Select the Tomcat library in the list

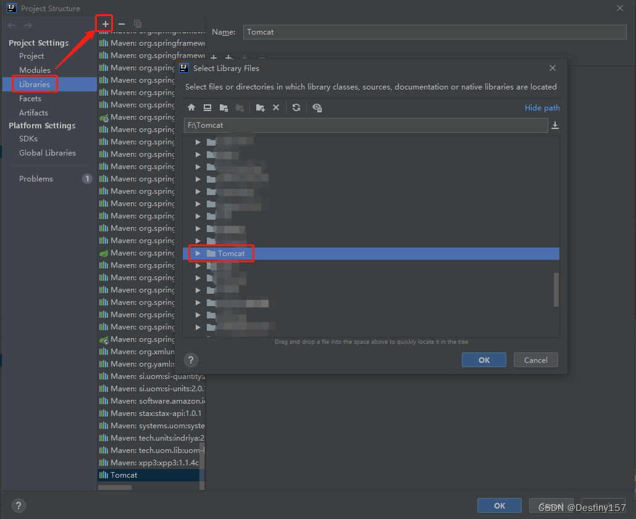(x=148, y=475)
